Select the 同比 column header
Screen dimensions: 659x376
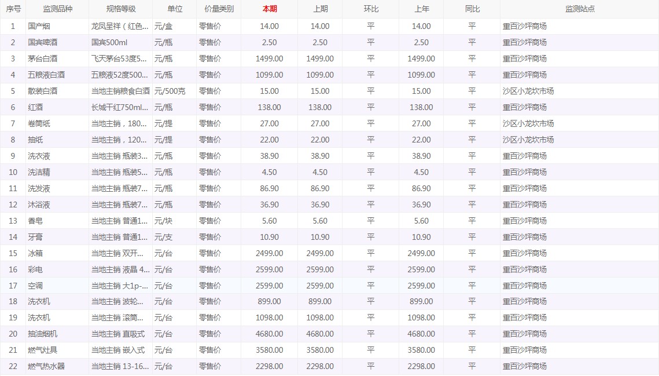[472, 9]
